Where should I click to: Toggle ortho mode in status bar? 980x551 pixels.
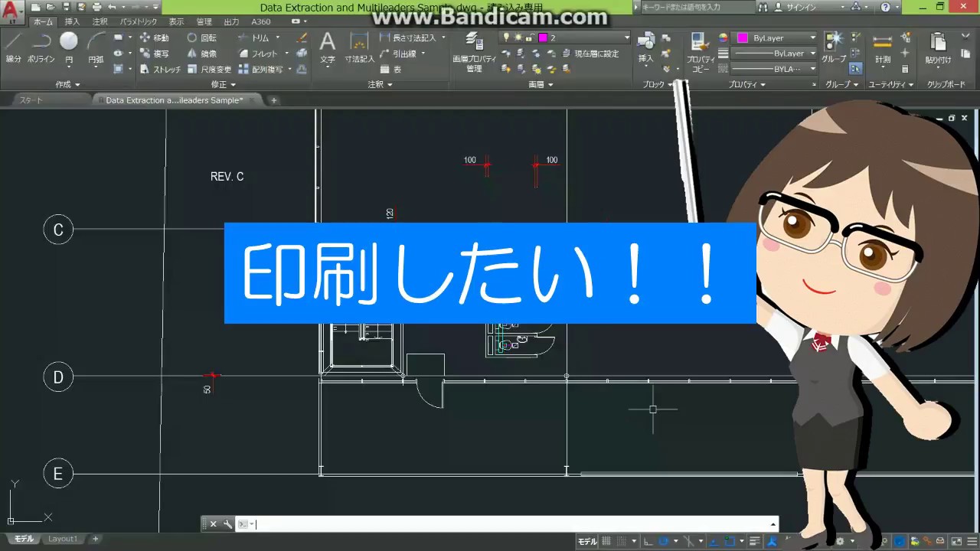648,541
